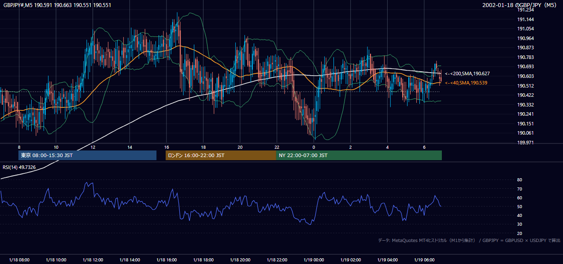
Task: Click bottom time label 1/18 12:00
Action: click(x=93, y=260)
